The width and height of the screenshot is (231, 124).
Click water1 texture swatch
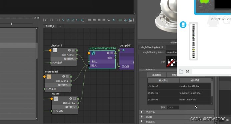(x=56, y=99)
